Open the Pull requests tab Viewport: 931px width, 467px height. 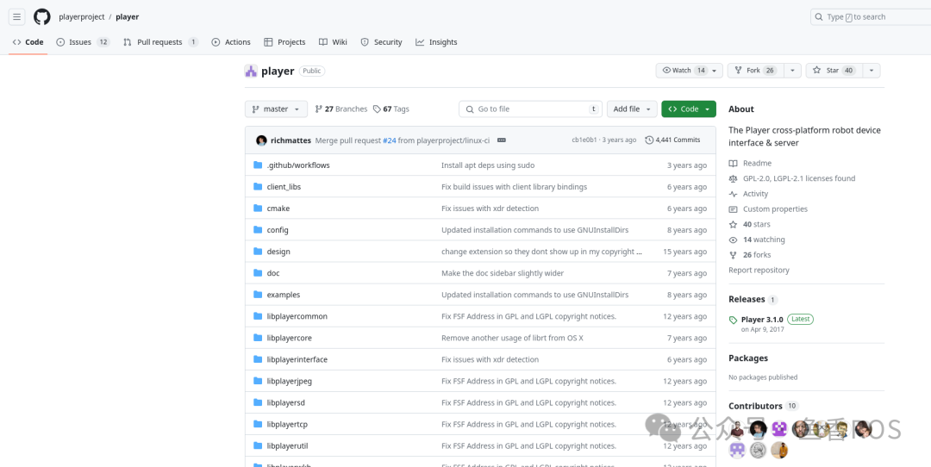160,42
